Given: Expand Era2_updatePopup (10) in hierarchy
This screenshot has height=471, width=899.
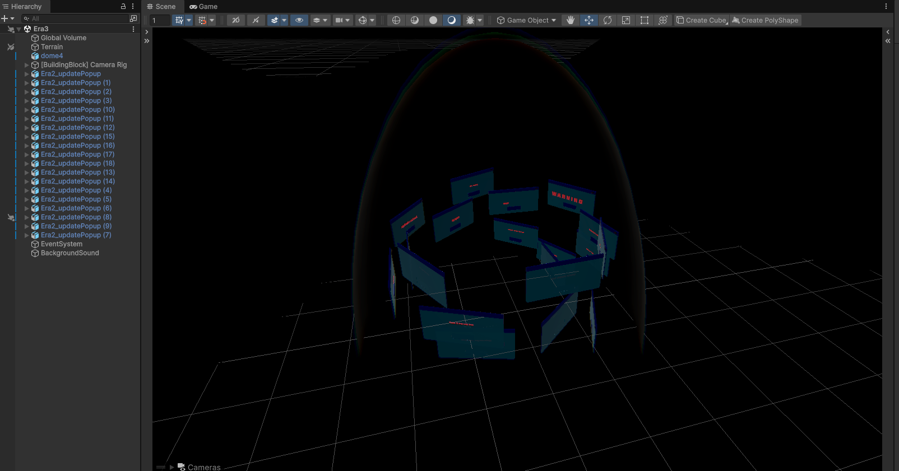Looking at the screenshot, I should click(26, 110).
